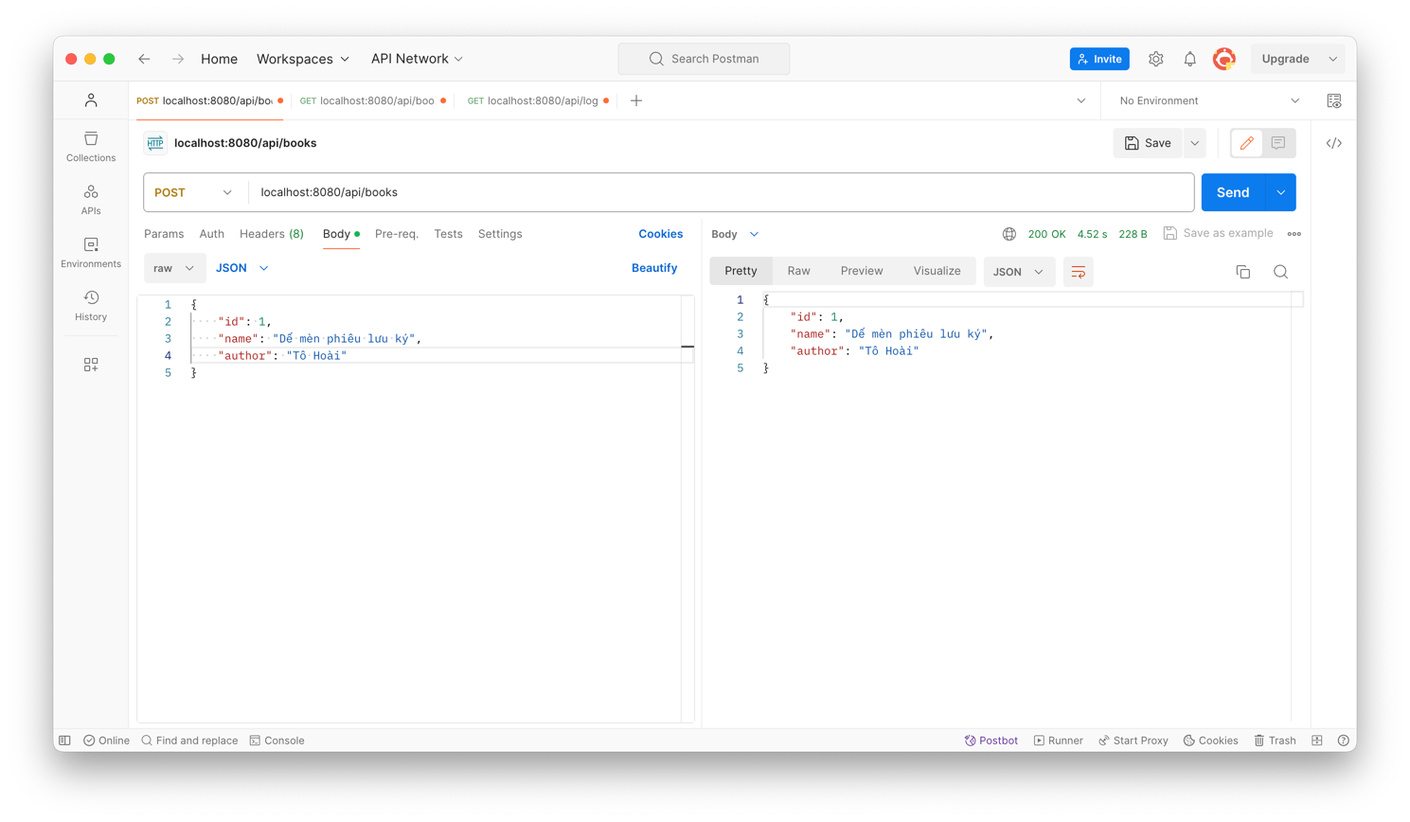Change the request body JSON format dropdown
This screenshot has width=1410, height=822.
pos(242,268)
